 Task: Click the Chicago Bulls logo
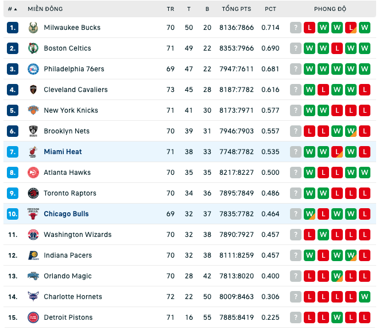pos(33,214)
